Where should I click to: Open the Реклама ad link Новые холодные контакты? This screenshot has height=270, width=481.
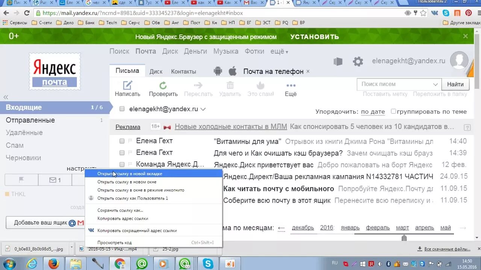(x=231, y=127)
